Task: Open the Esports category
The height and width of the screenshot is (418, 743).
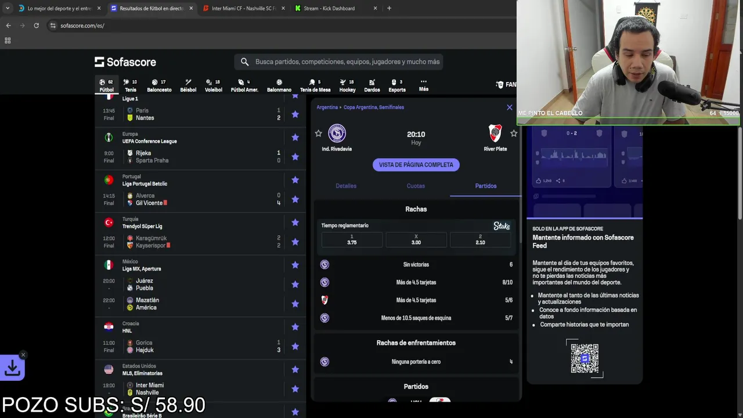Action: (x=397, y=86)
